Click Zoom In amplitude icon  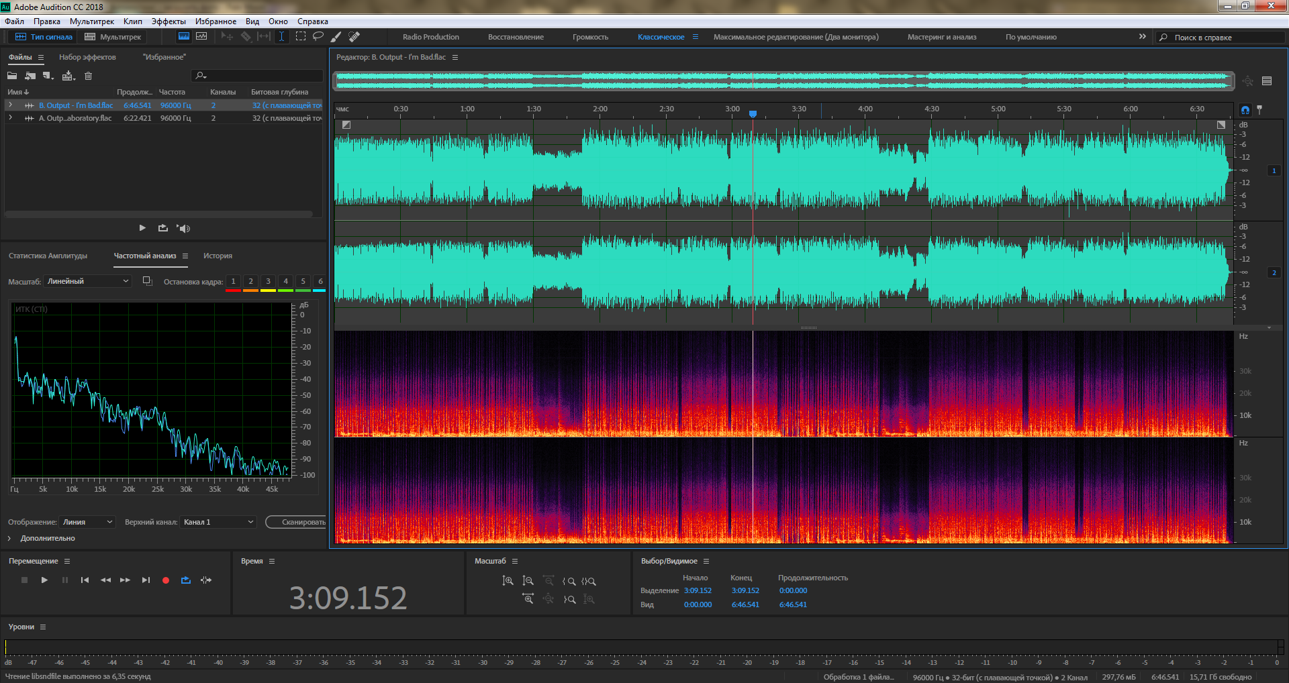508,581
